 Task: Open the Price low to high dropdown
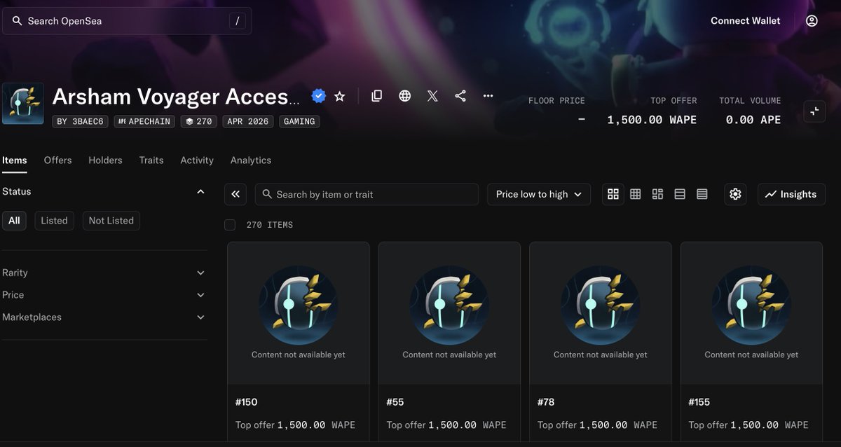(x=539, y=194)
